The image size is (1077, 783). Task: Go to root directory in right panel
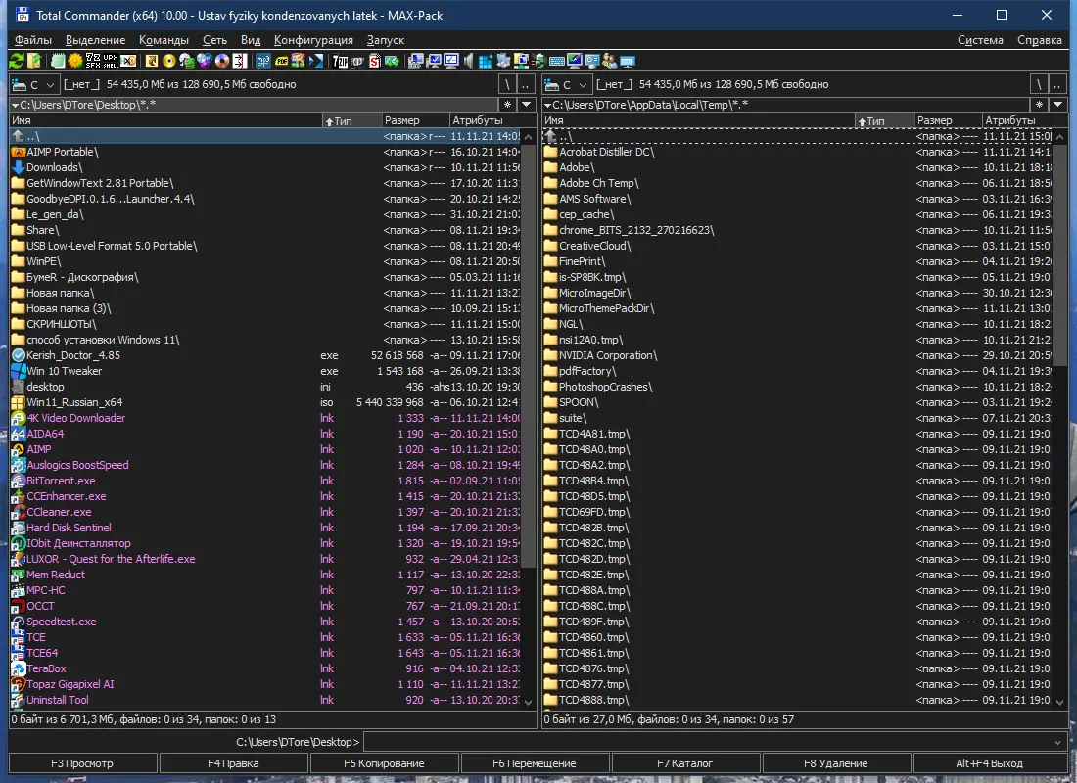[1041, 85]
